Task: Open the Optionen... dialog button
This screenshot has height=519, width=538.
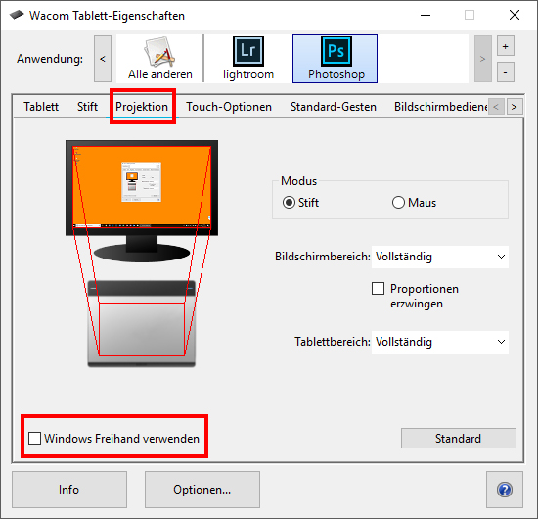Action: [202, 490]
